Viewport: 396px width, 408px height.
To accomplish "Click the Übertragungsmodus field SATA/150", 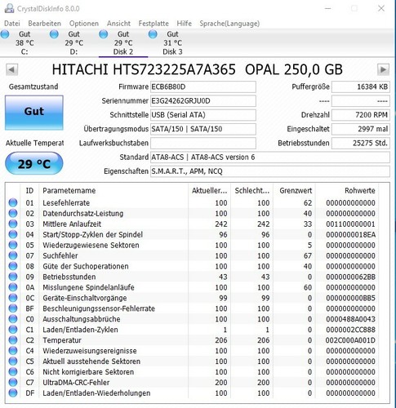I will [x=203, y=129].
